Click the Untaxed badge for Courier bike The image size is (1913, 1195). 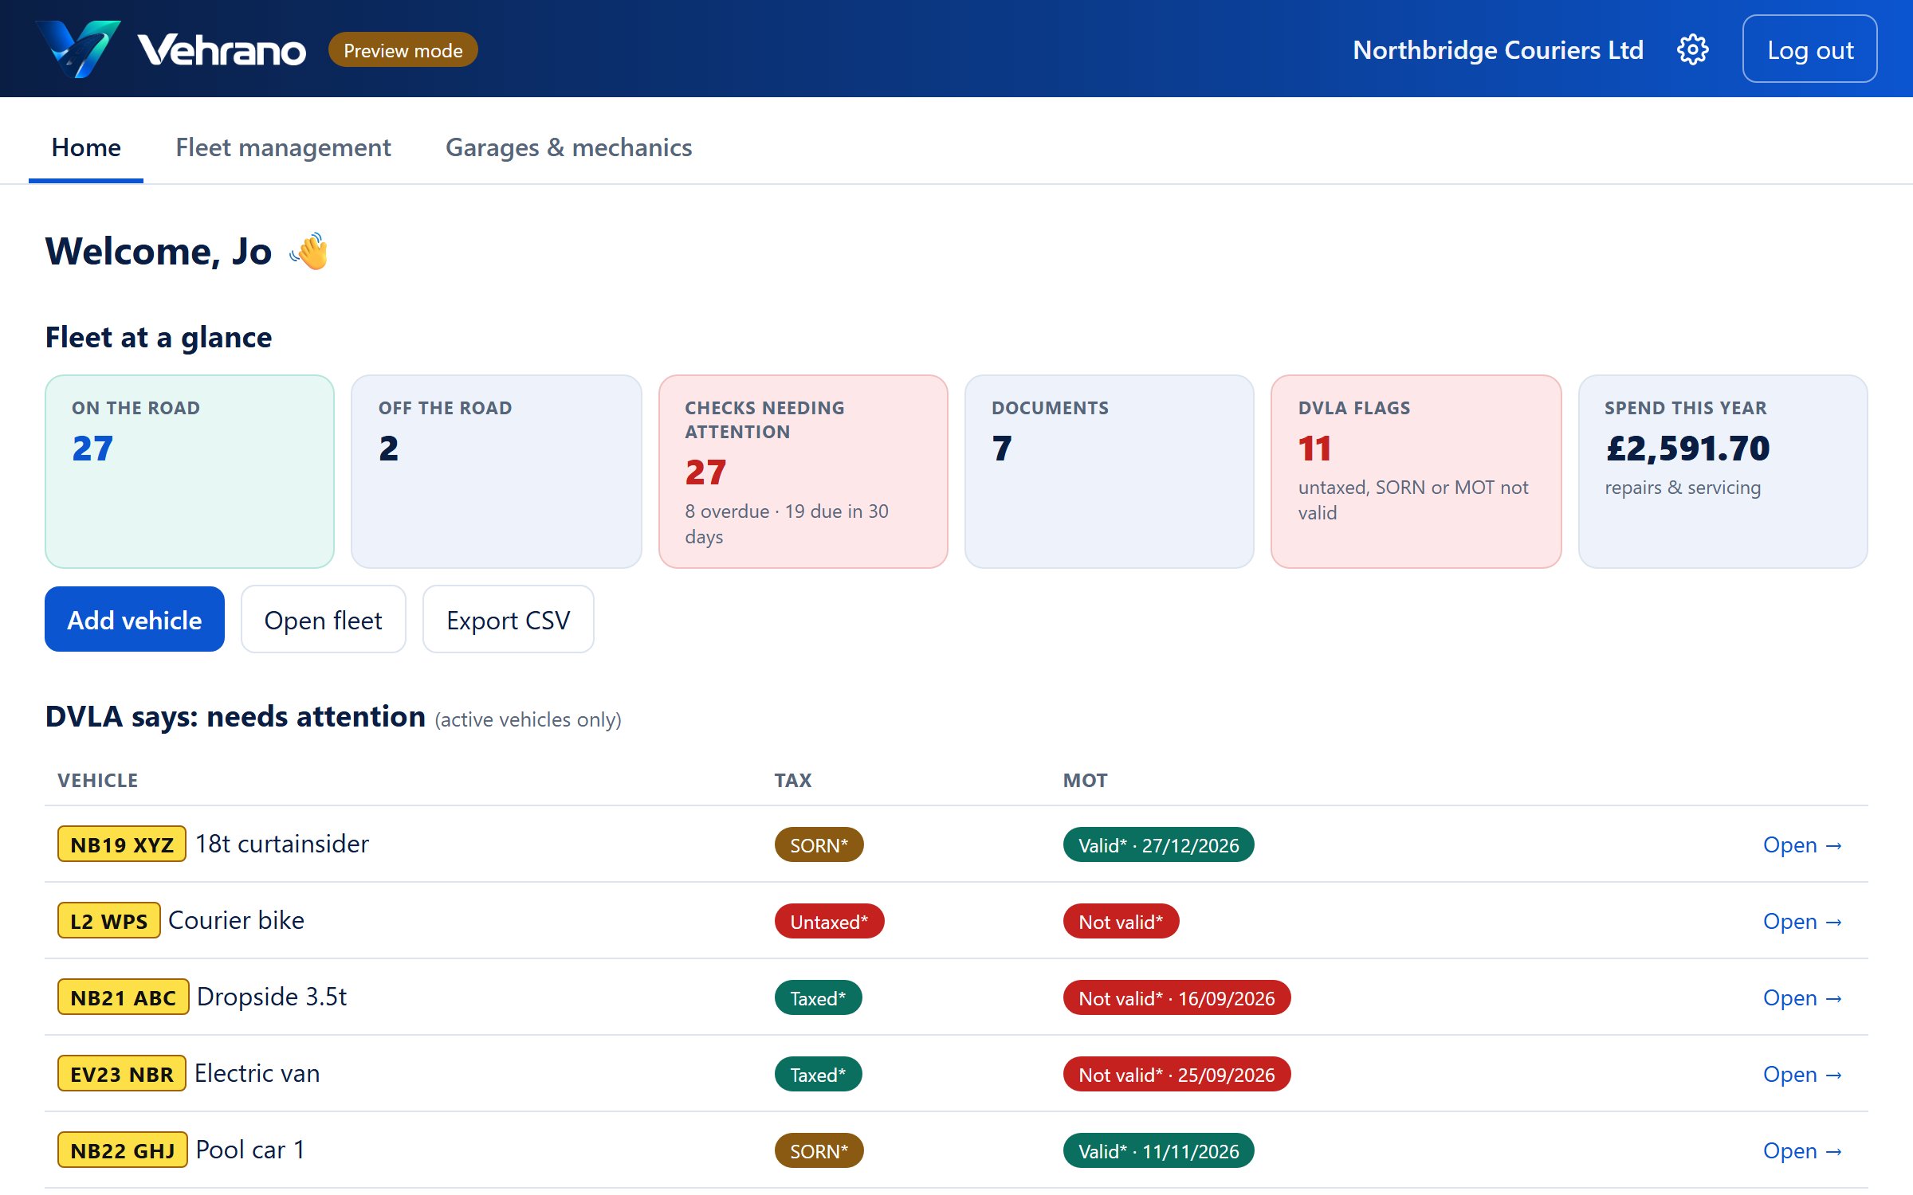[x=829, y=922]
